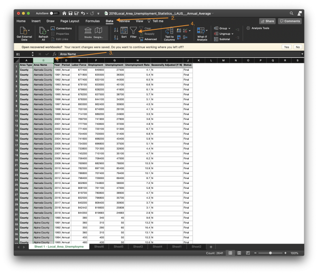Add a new sheet with plus button
318x274 pixels.
[211, 247]
